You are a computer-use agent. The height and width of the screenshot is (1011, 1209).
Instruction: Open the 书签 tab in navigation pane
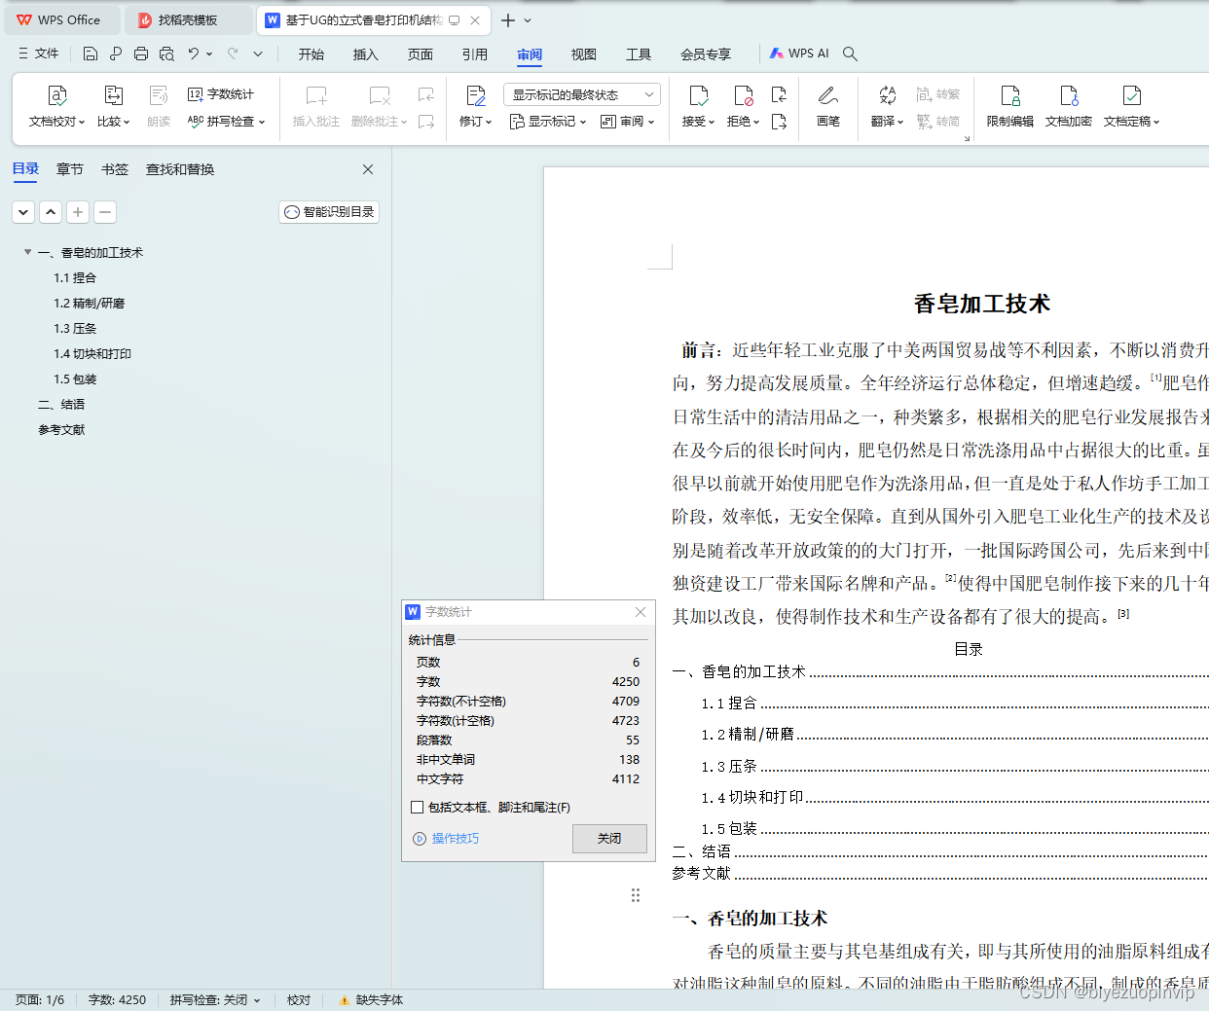[x=115, y=169]
